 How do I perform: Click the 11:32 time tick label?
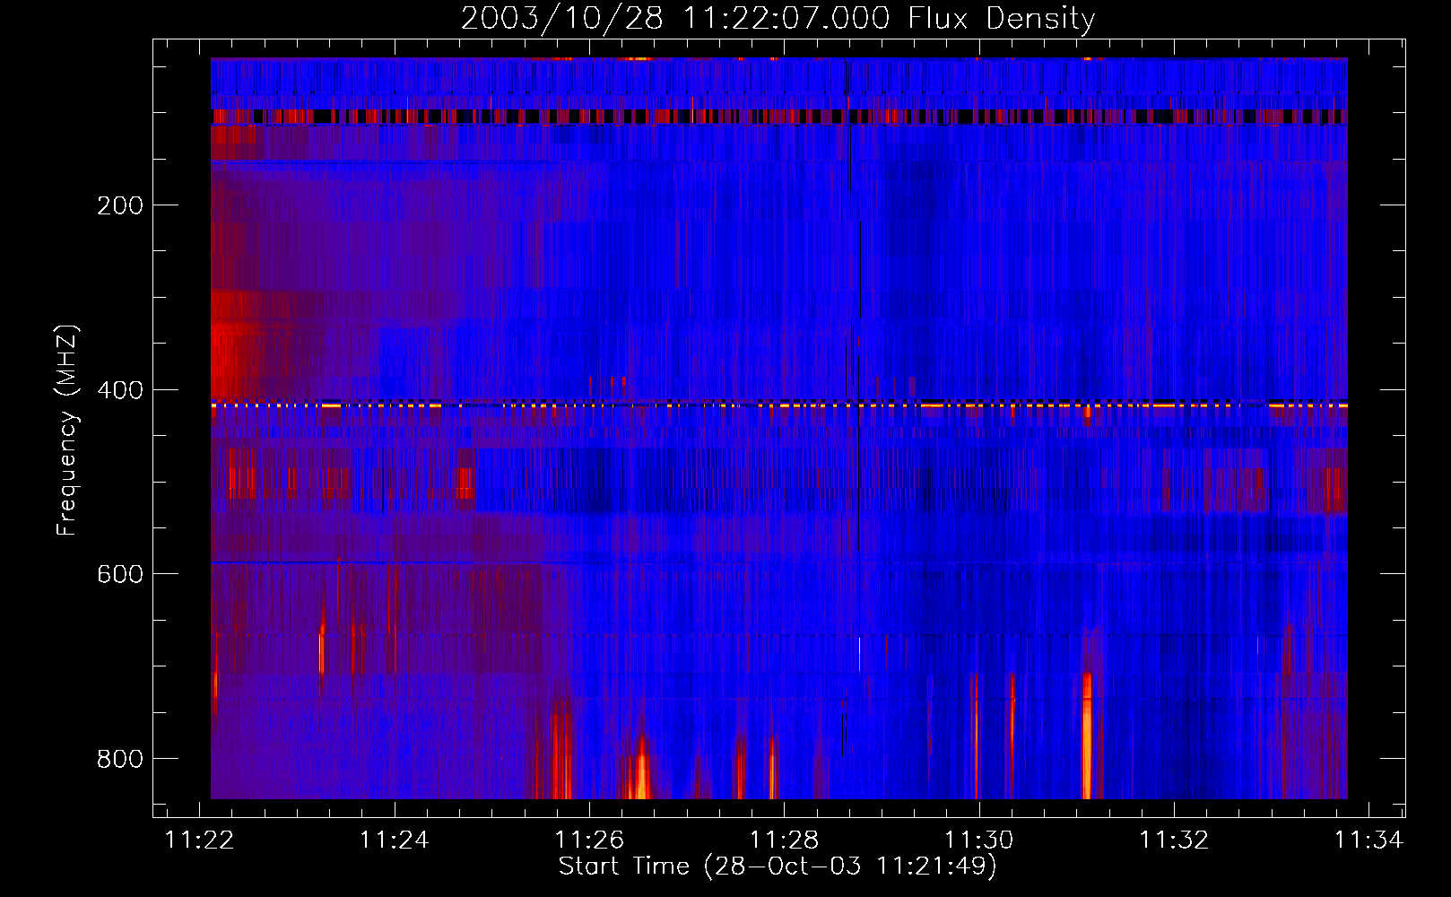pyautogui.click(x=1174, y=840)
